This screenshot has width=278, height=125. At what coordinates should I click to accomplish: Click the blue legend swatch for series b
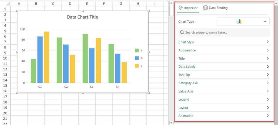tap(137, 58)
